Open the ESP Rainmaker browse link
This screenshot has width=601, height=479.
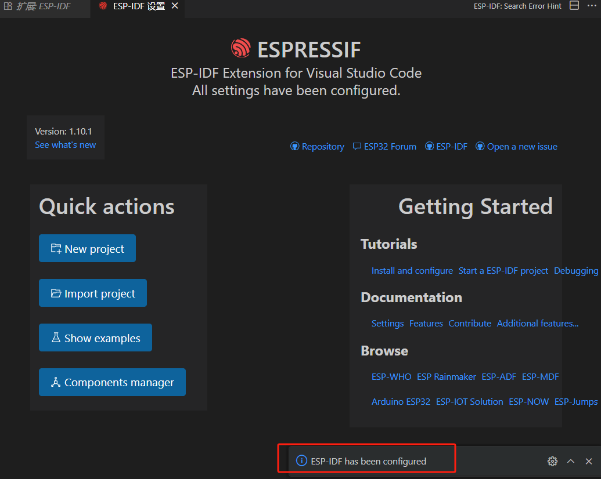coord(446,376)
